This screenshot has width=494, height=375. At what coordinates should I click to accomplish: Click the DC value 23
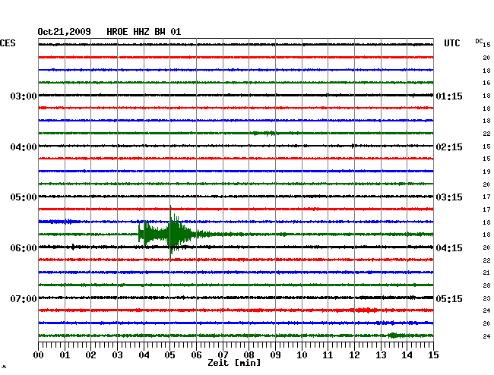486,298
